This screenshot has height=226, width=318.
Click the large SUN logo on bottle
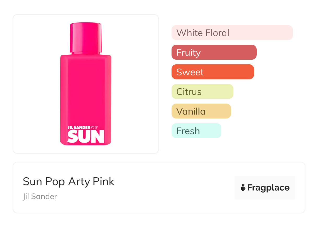coord(86,137)
